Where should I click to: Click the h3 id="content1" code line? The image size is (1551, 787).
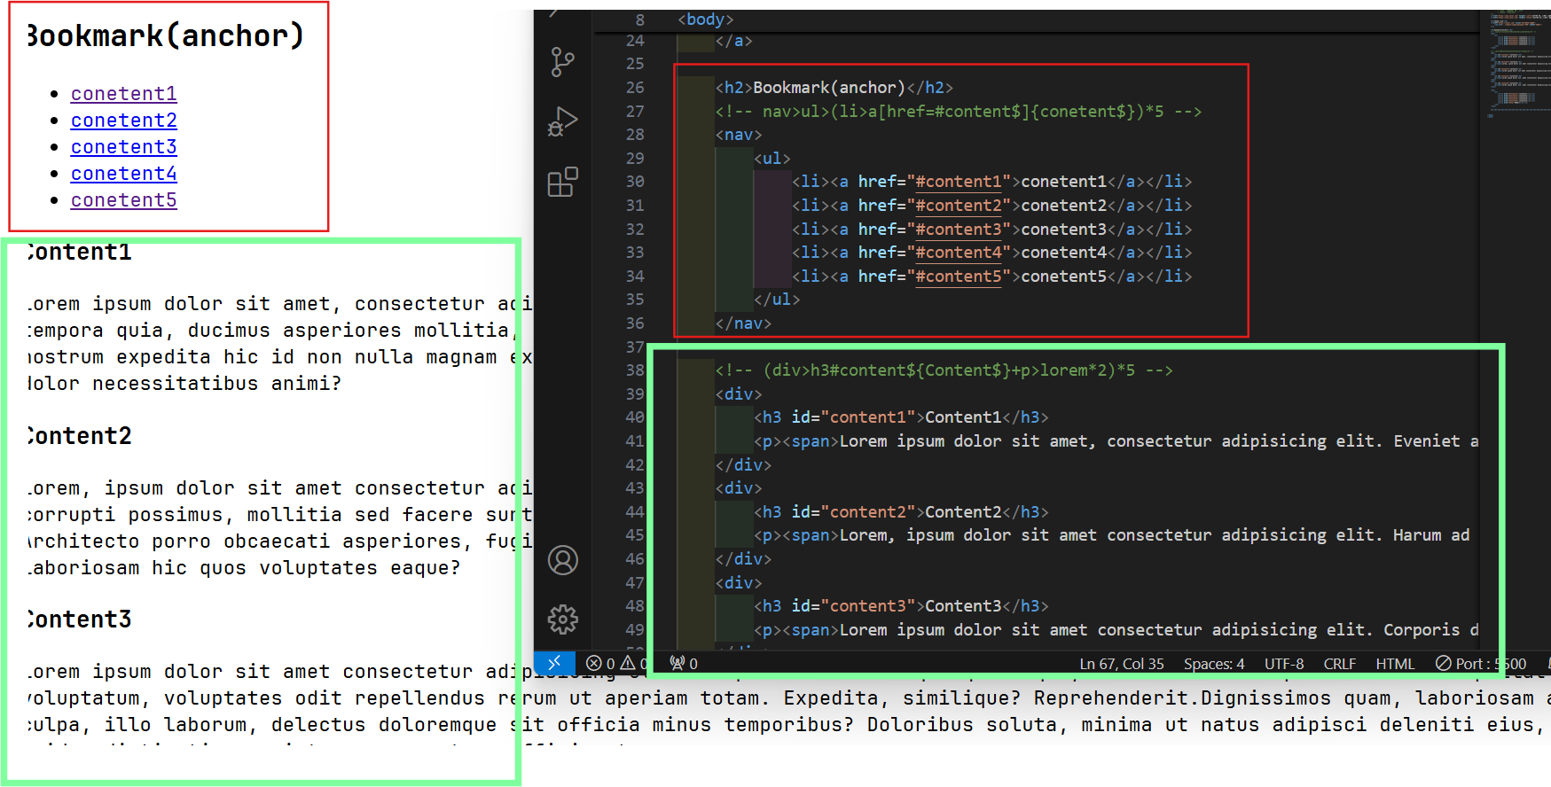901,417
